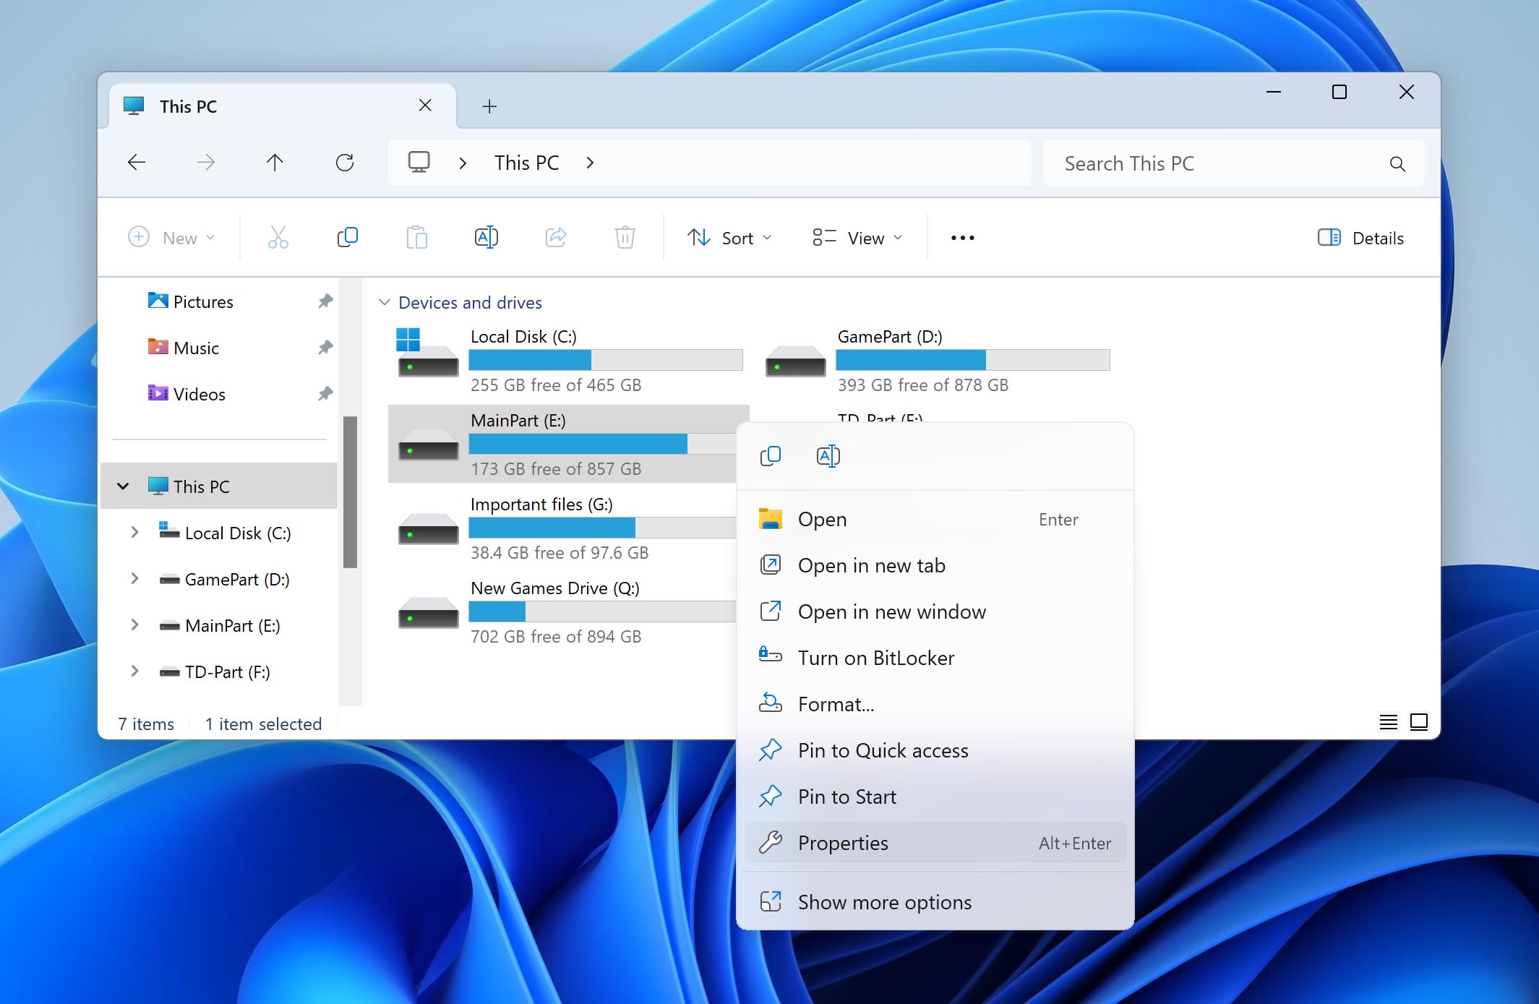Viewport: 1539px width, 1004px height.
Task: Select the Local Disk (C:) drive icon
Action: tap(427, 353)
